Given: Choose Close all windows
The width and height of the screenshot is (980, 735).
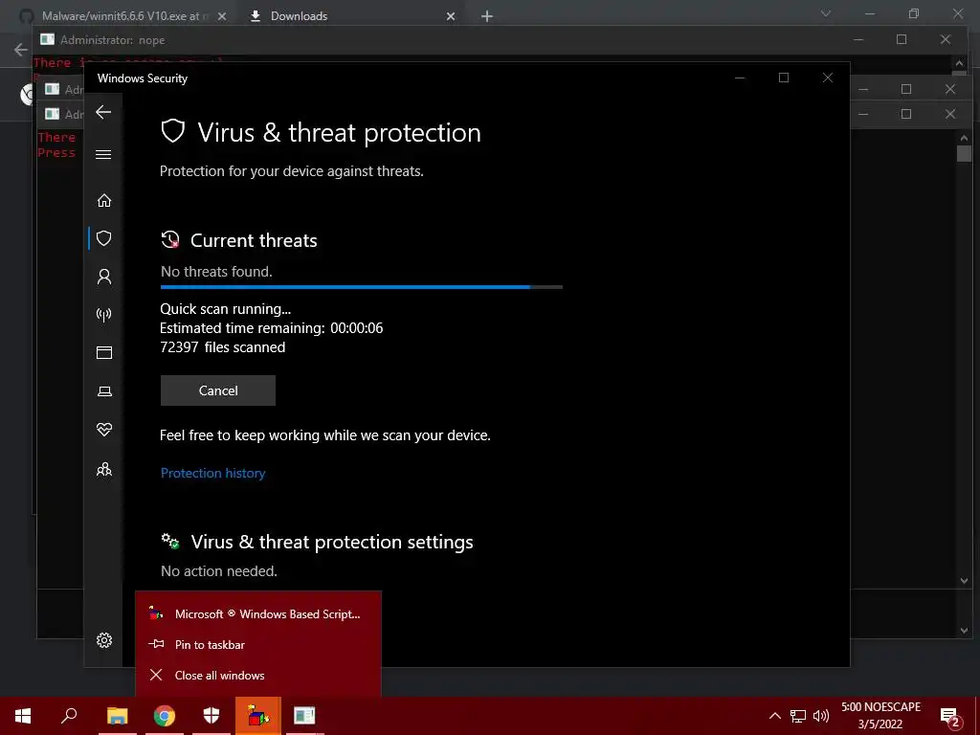Looking at the screenshot, I should point(258,675).
